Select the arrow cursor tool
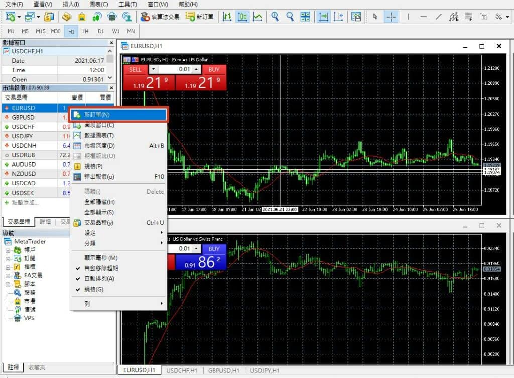This screenshot has width=514, height=378. 375,17
